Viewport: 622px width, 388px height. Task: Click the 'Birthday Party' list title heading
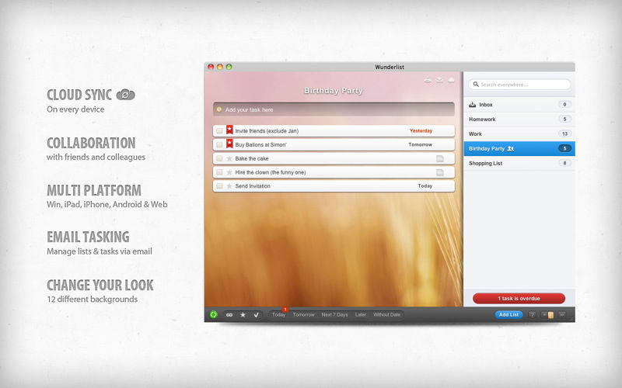pyautogui.click(x=334, y=91)
